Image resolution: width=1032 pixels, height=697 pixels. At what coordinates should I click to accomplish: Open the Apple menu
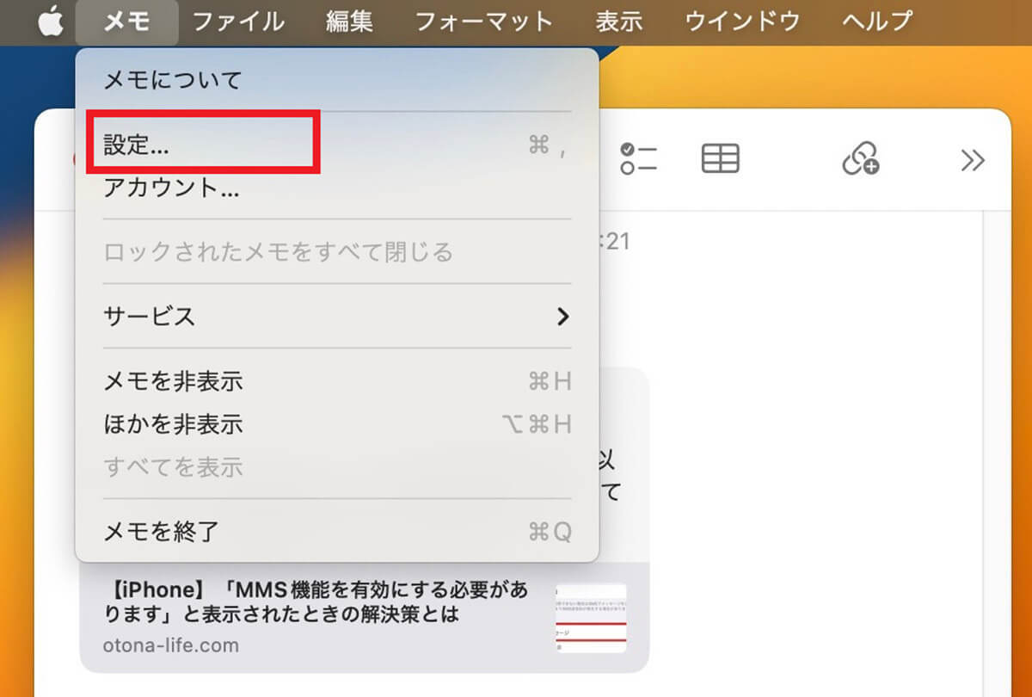[x=51, y=22]
